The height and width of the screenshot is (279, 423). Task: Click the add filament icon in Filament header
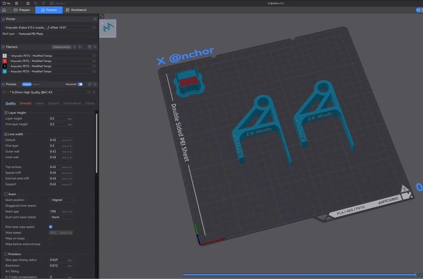point(80,47)
